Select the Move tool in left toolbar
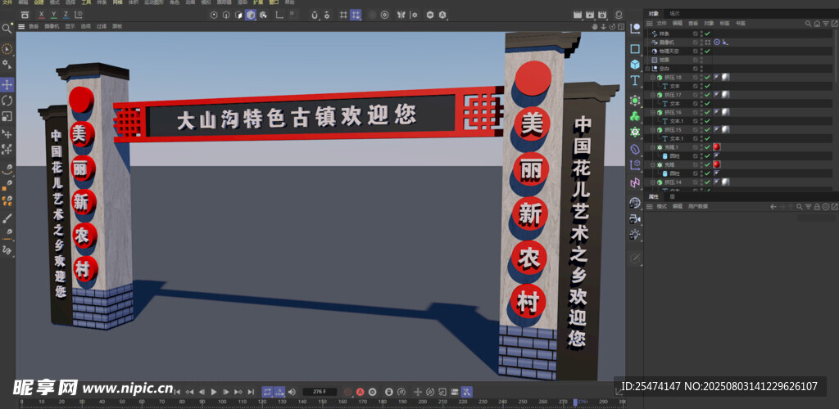 (7, 85)
